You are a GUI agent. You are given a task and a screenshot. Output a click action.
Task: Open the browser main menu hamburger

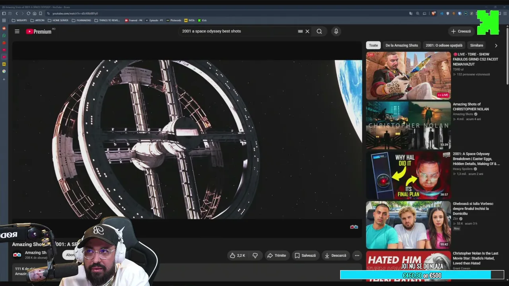point(506,14)
